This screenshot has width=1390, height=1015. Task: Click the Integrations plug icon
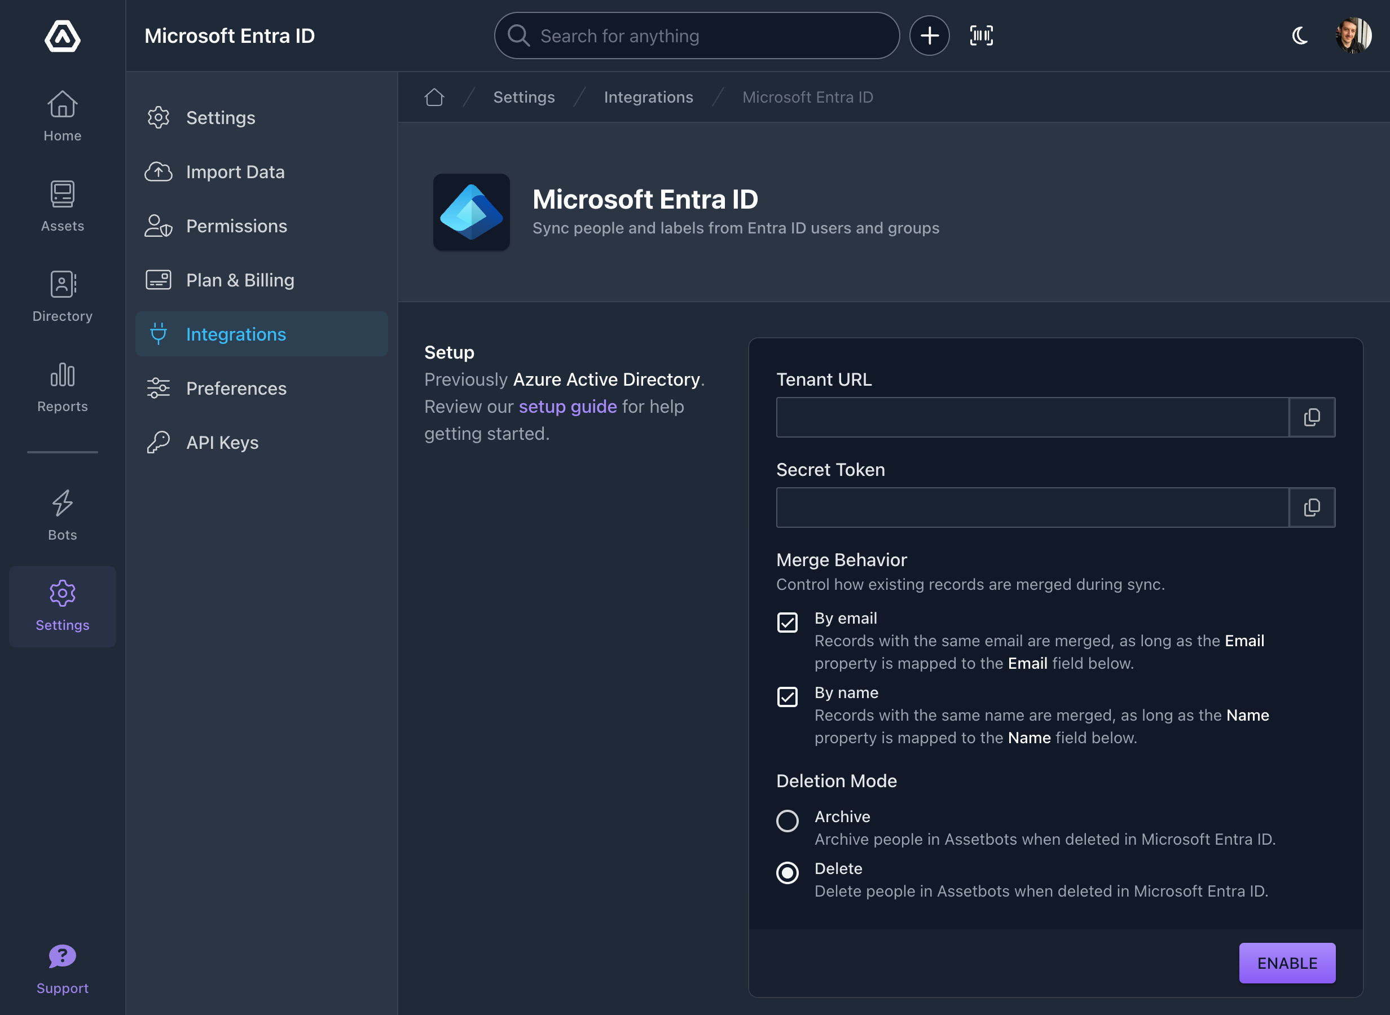[x=159, y=334]
